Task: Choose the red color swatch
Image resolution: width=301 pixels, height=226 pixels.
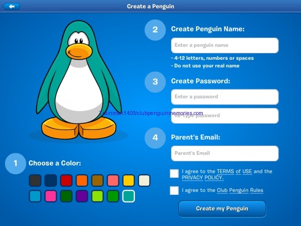Action: click(x=66, y=180)
